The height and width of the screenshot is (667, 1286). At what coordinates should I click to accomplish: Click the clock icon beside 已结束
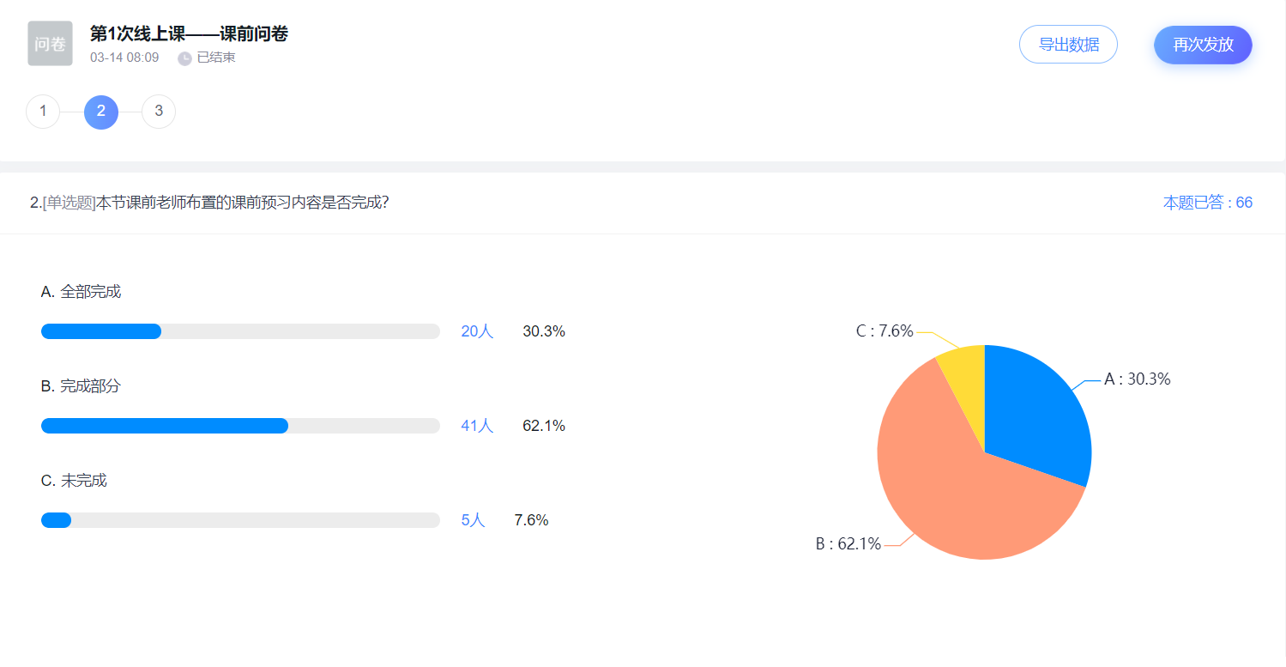[x=184, y=58]
